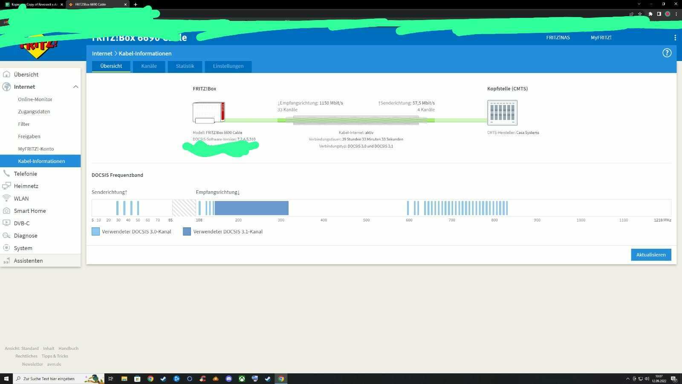Click the Diagnose icon in sidebar

pyautogui.click(x=6, y=236)
